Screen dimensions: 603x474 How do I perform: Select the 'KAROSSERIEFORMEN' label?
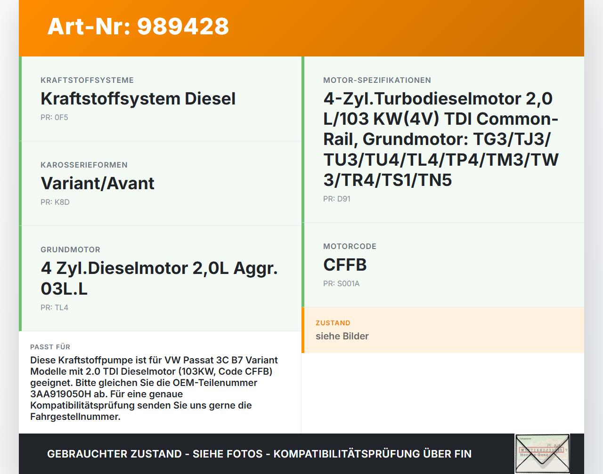[84, 165]
